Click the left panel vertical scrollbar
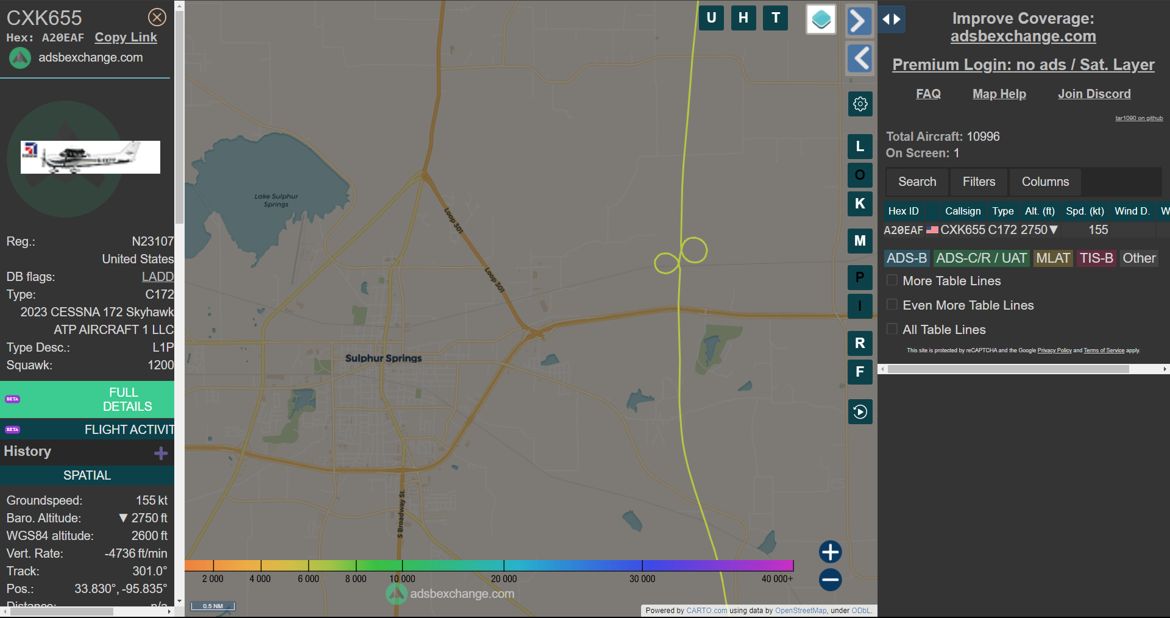The image size is (1170, 618). (x=179, y=116)
